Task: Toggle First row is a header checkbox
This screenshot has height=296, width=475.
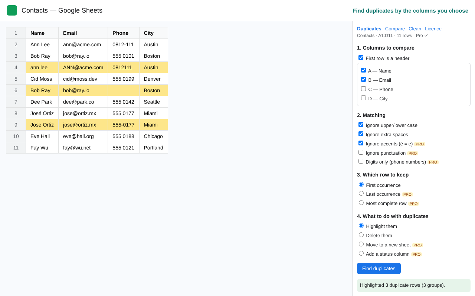Action: pos(361,58)
